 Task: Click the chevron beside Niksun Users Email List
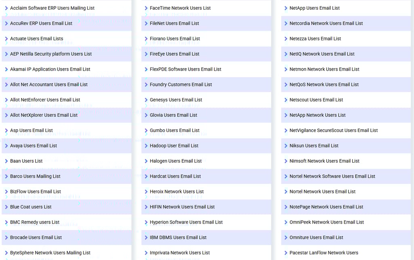286,146
